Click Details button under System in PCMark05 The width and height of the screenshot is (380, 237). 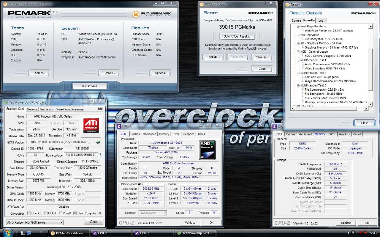click(x=109, y=73)
